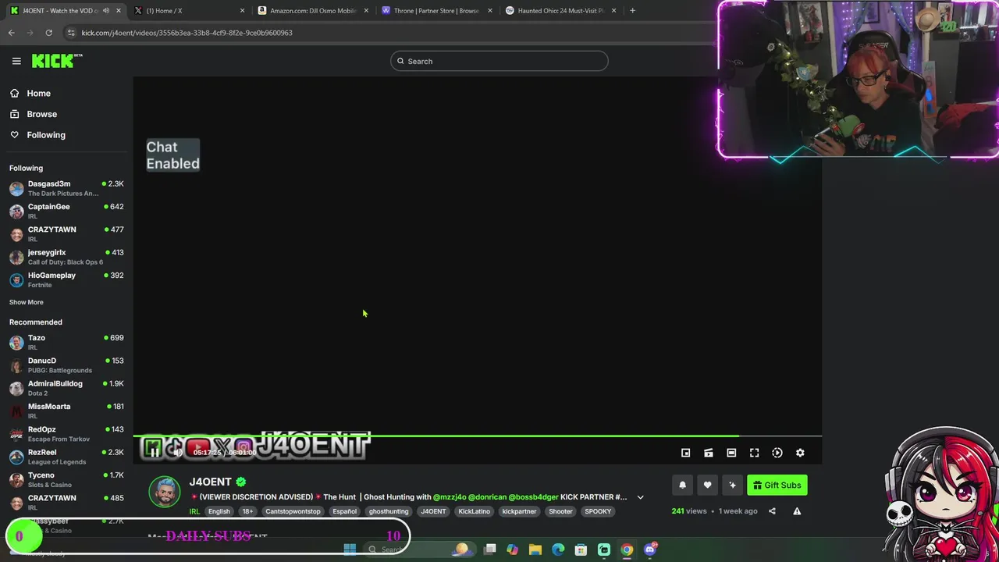
Task: Select the 18+ tag
Action: click(247, 511)
